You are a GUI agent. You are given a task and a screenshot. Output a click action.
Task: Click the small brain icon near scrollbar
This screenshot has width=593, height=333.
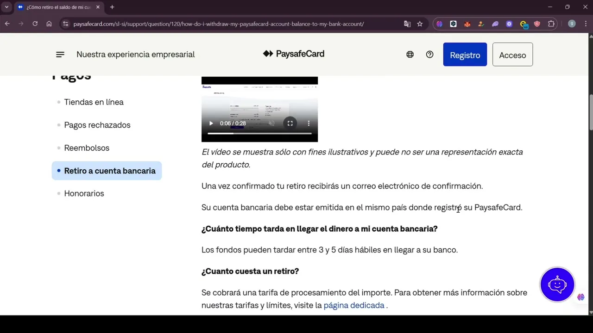click(x=580, y=297)
